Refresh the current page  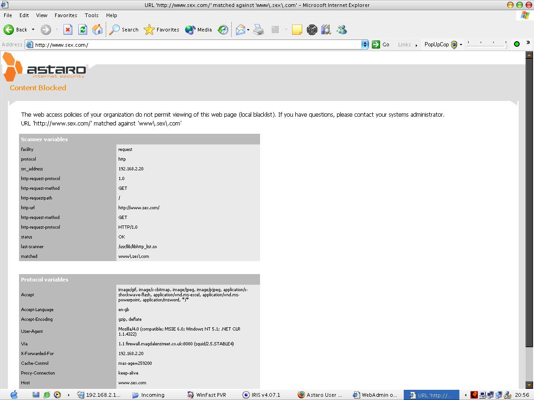pos(83,30)
